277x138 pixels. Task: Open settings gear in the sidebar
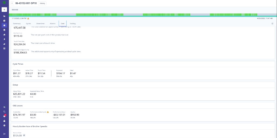(x=4, y=126)
